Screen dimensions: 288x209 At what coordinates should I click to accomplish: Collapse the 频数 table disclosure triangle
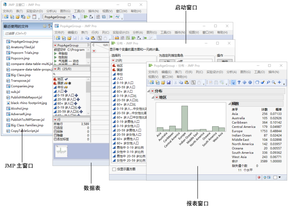pos(230,104)
